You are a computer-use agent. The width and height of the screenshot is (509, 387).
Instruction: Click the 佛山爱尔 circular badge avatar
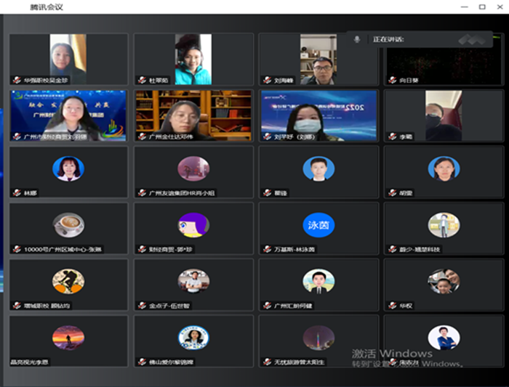point(193,338)
